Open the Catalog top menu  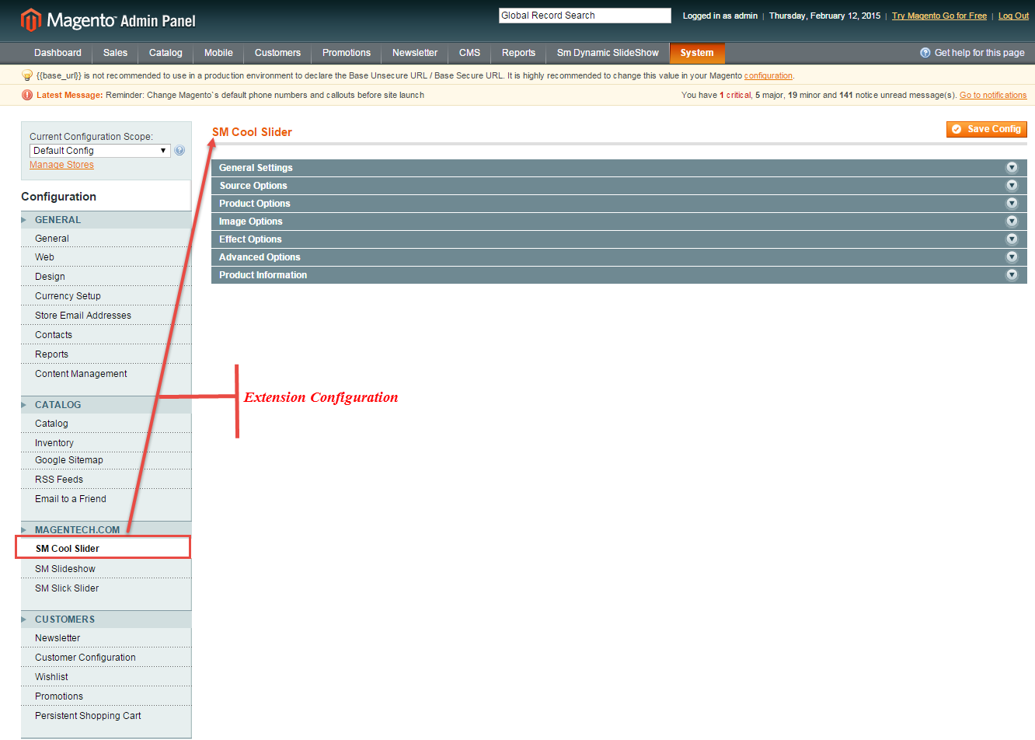tap(166, 53)
